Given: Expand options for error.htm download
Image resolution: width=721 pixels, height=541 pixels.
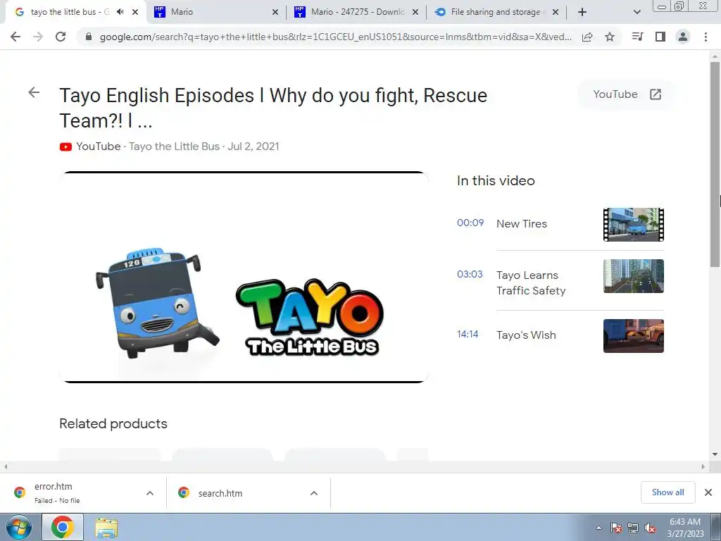Looking at the screenshot, I should [x=150, y=493].
